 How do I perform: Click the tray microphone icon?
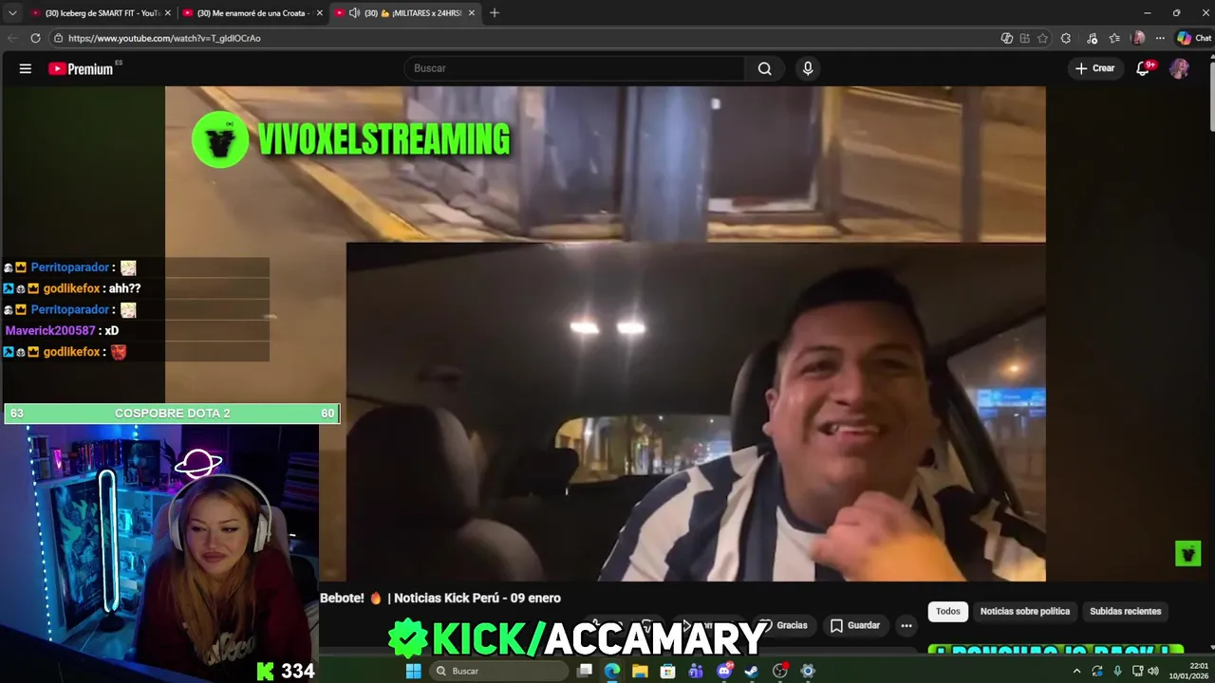point(1117,671)
